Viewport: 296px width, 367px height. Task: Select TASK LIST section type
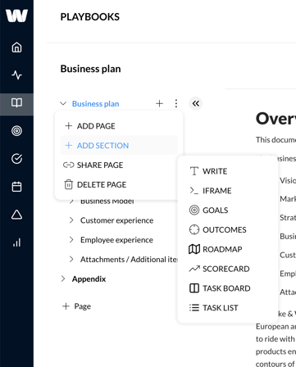pyautogui.click(x=228, y=308)
